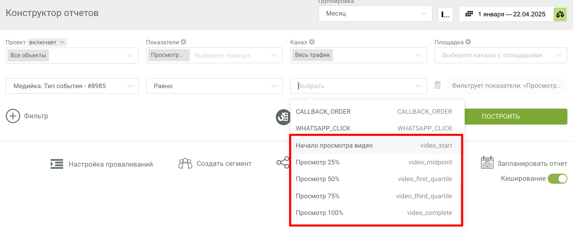The width and height of the screenshot is (573, 238).
Task: Click the plus icon to add Фильтр
Action: pyautogui.click(x=13, y=116)
